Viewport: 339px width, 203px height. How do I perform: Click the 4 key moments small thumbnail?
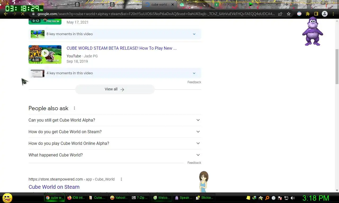point(38,73)
